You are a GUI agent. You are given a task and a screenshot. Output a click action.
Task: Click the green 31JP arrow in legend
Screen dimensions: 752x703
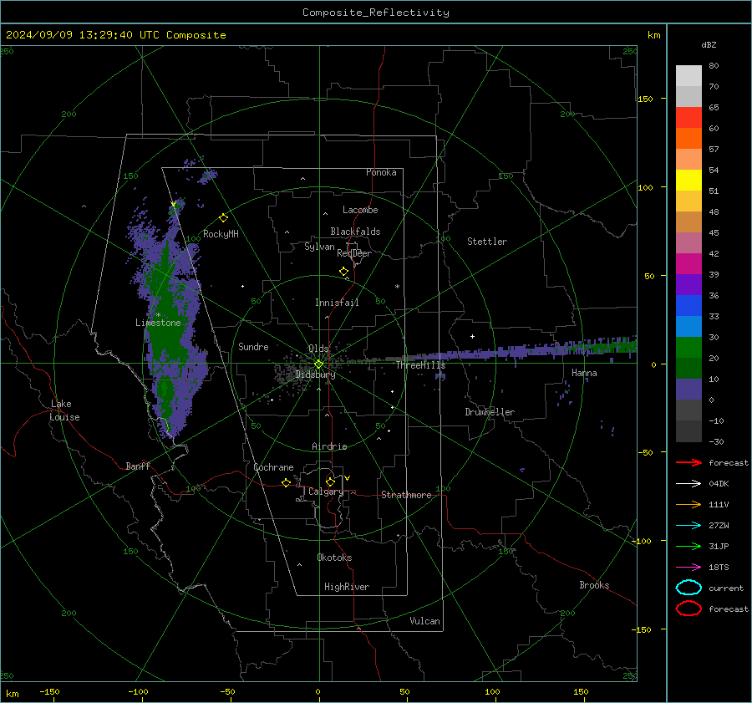[x=688, y=546]
